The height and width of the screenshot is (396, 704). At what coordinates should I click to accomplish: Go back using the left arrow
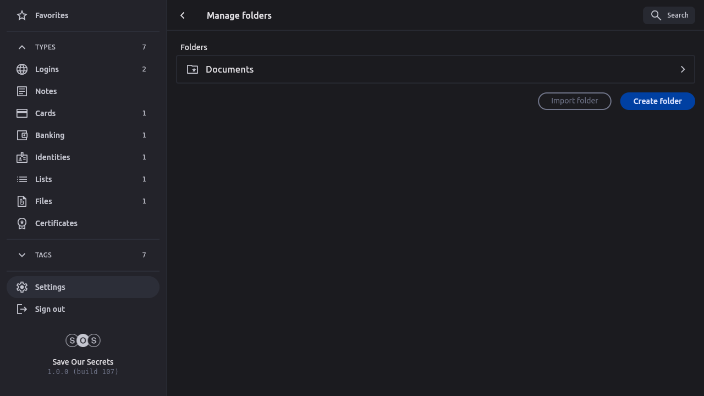(x=183, y=15)
